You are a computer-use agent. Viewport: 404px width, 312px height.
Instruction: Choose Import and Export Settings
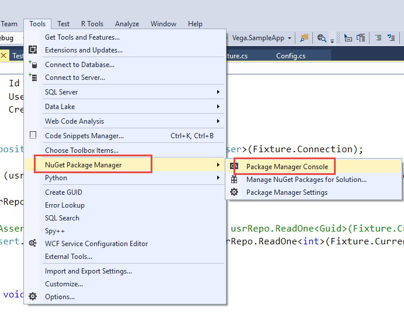(88, 271)
